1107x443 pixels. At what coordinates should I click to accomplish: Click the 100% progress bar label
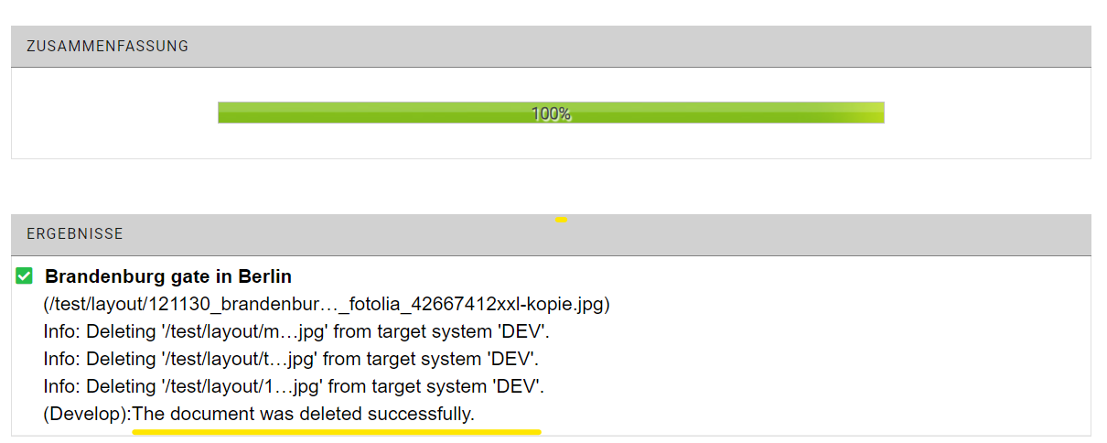coord(551,113)
